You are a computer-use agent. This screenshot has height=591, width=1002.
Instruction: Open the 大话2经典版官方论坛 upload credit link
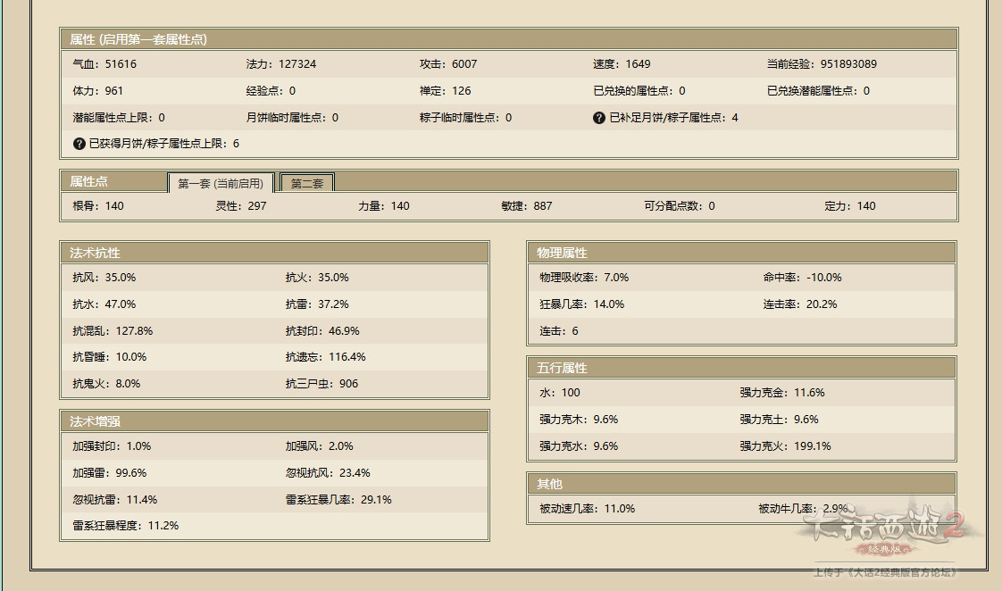(x=884, y=572)
